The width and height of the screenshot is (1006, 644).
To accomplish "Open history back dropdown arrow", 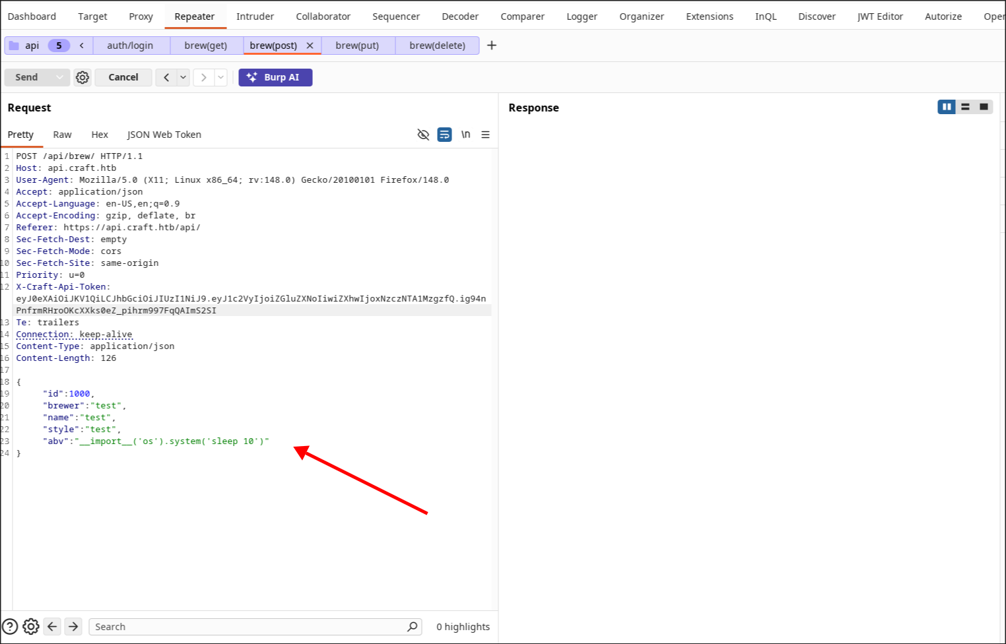I will [x=183, y=77].
